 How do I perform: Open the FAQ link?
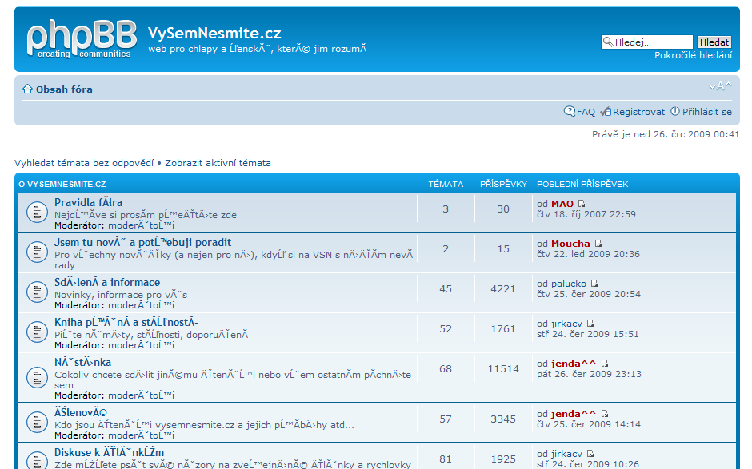click(x=586, y=112)
